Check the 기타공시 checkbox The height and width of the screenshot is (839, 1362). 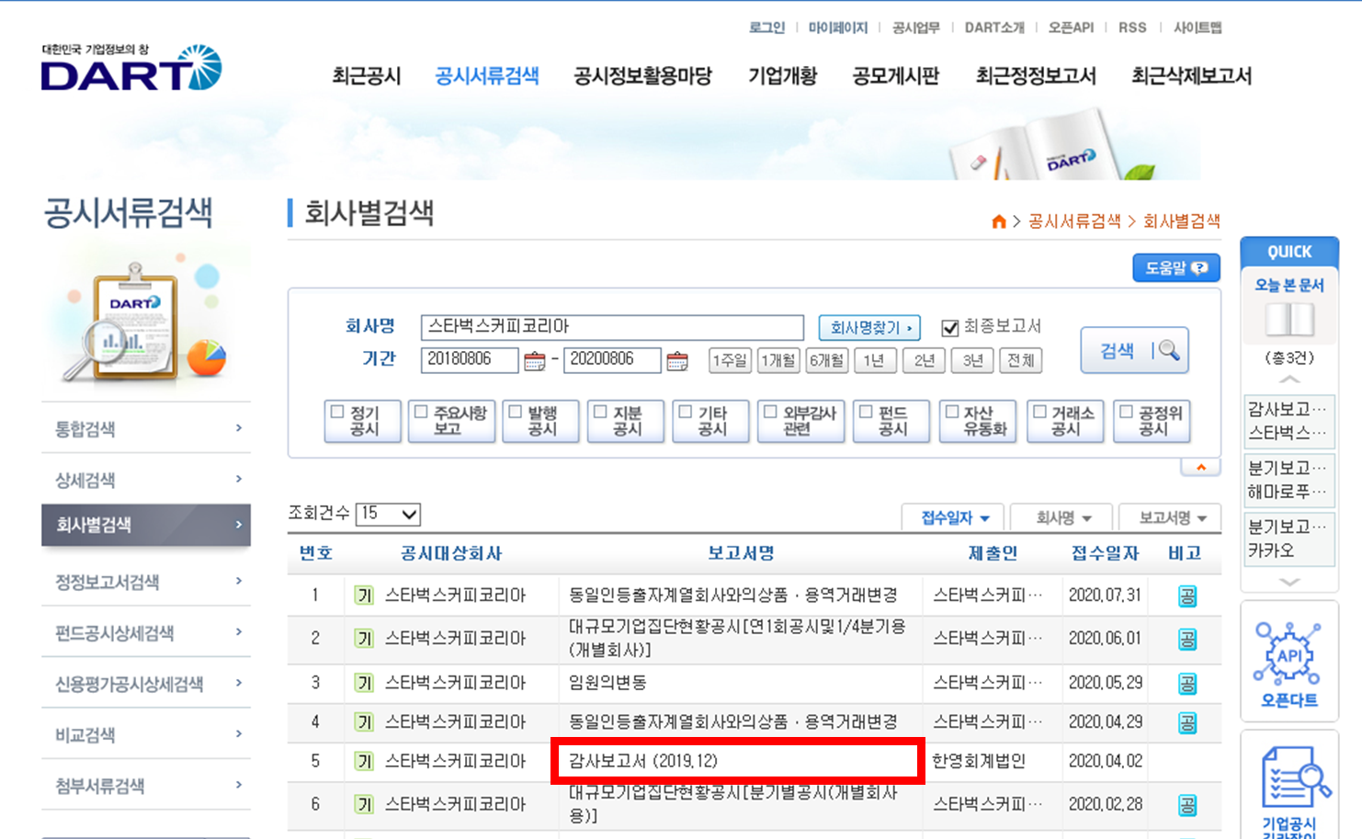click(686, 412)
